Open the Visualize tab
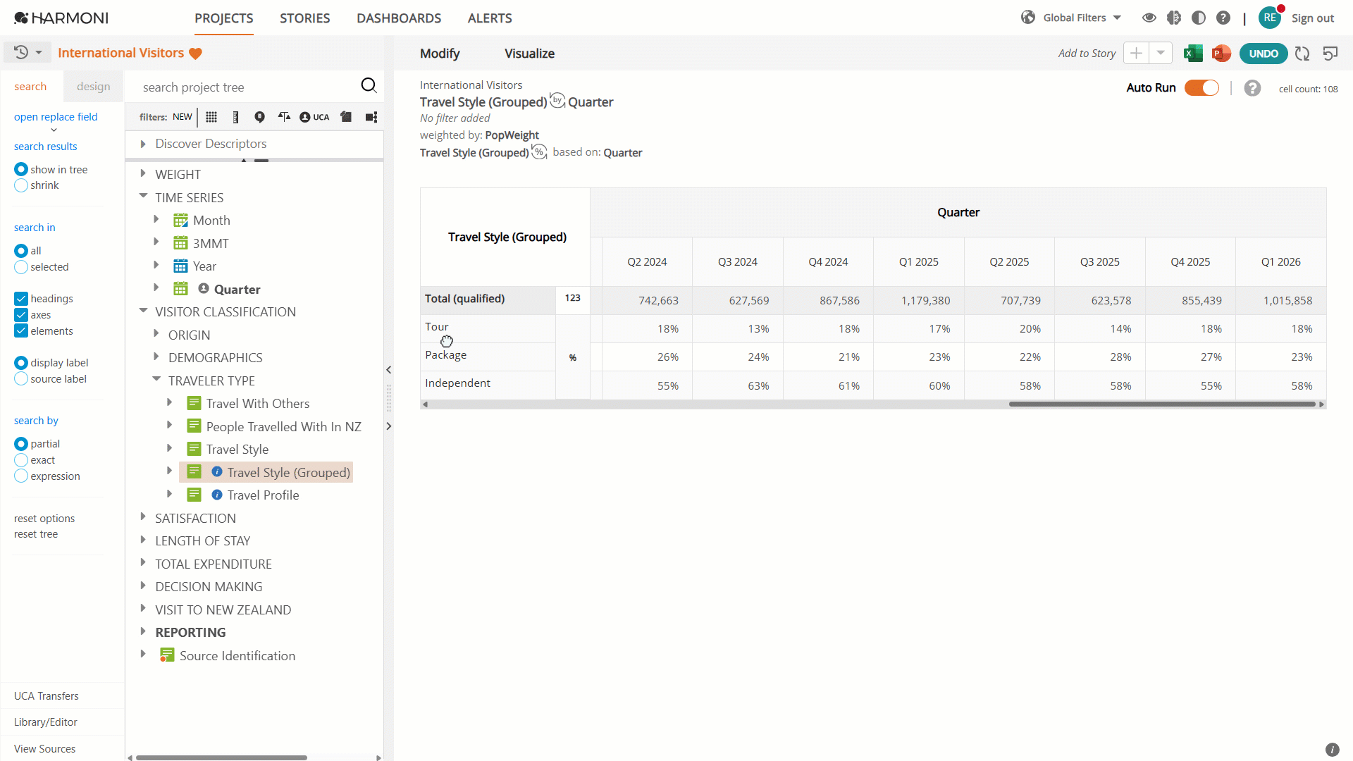This screenshot has height=761, width=1353. tap(529, 54)
